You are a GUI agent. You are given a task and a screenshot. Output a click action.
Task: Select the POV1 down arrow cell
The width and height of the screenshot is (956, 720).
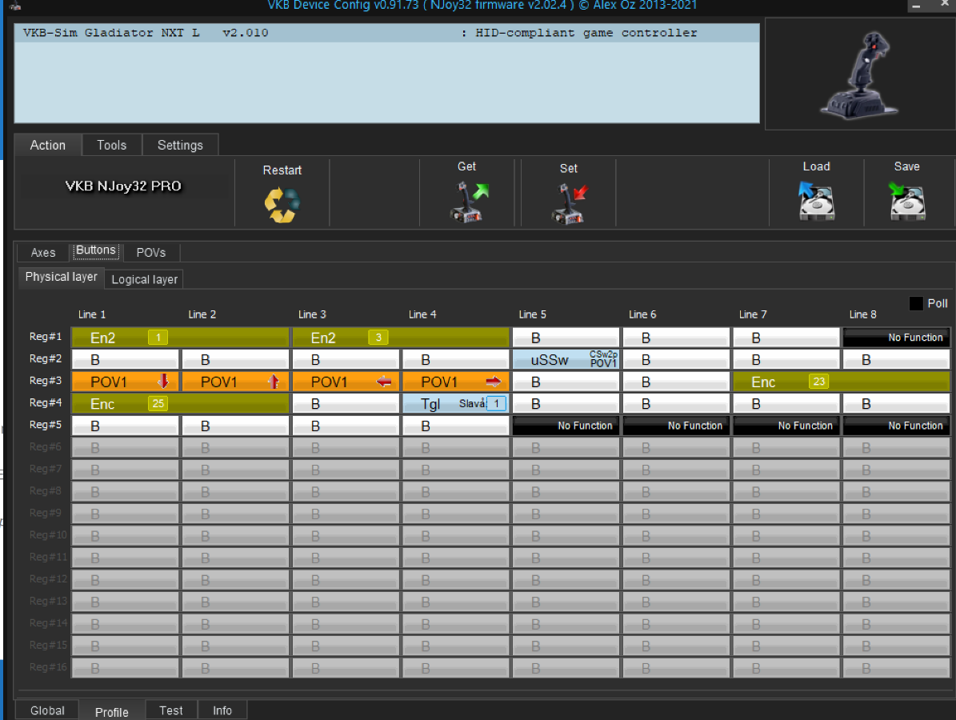[125, 382]
